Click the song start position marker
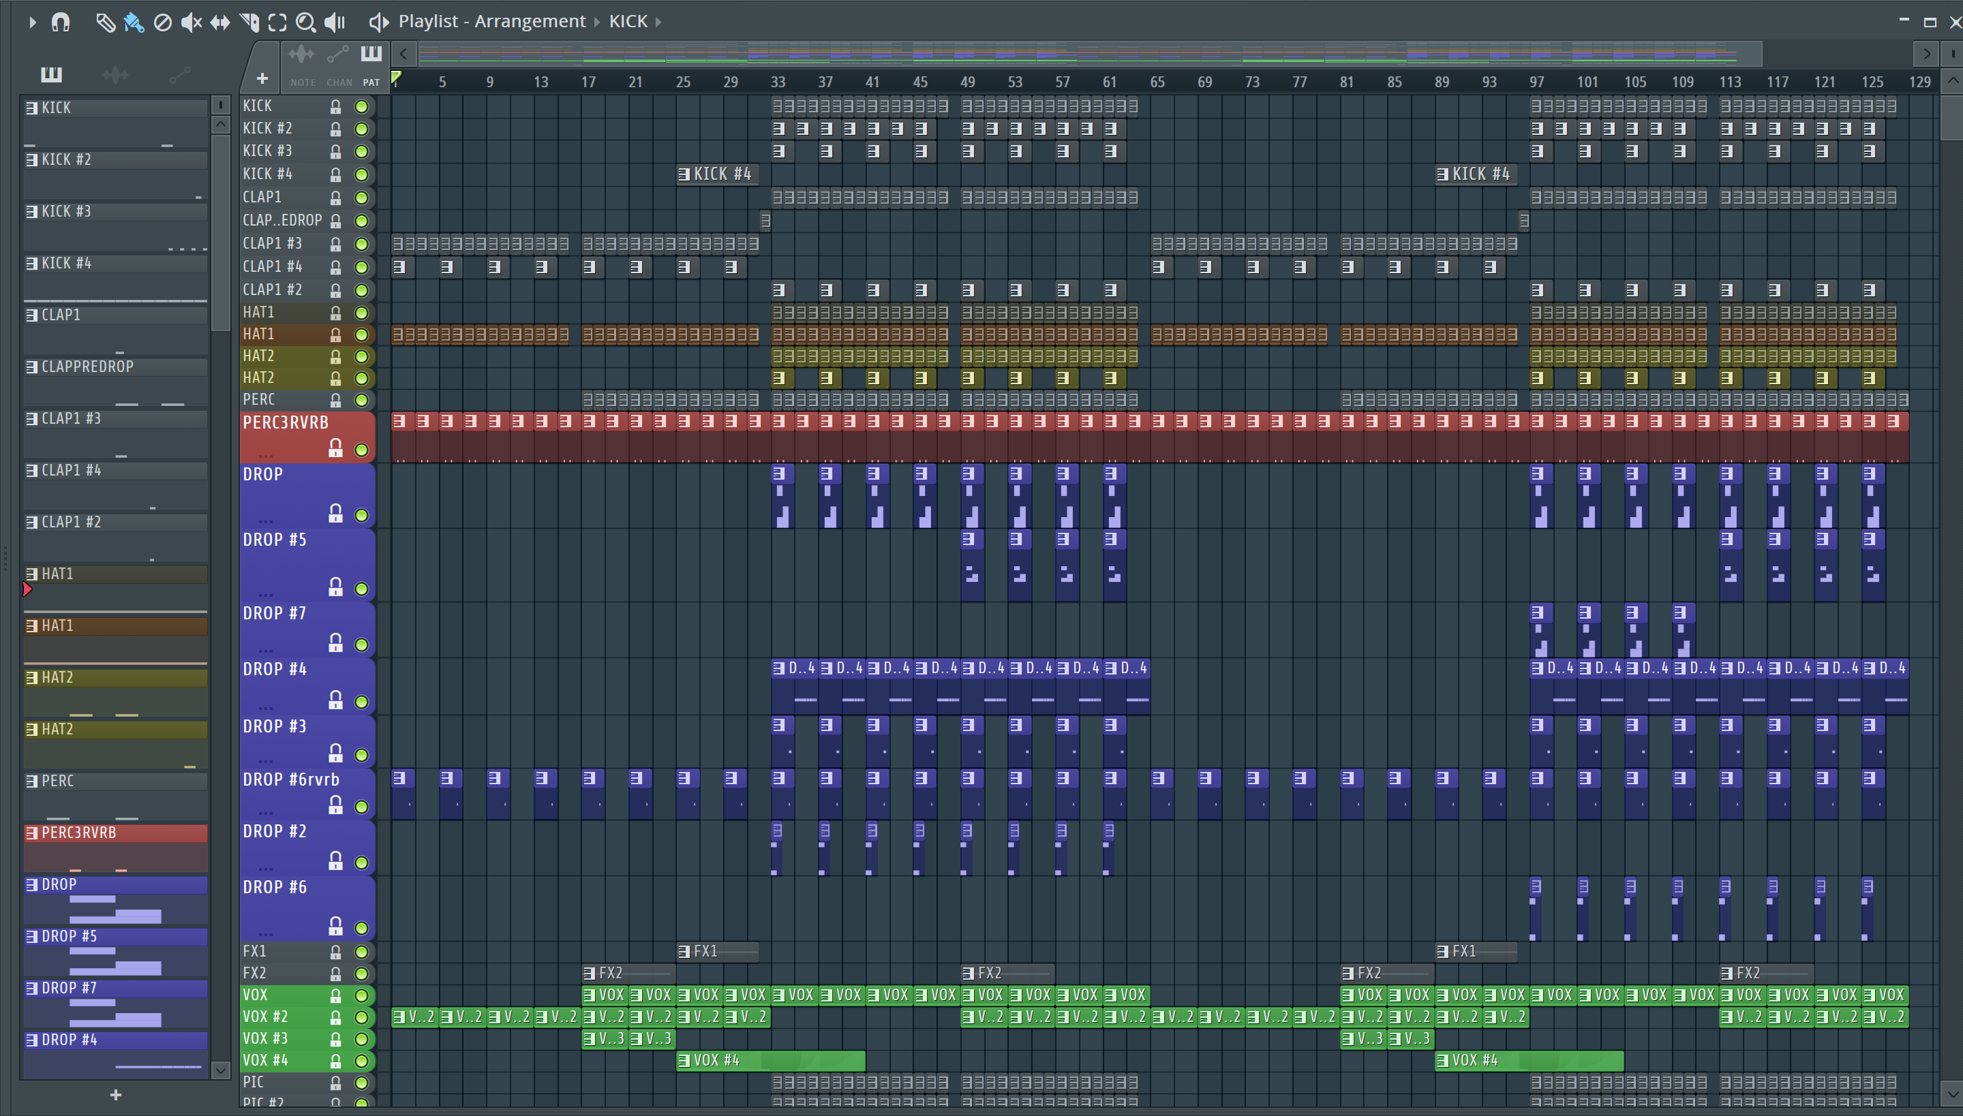This screenshot has width=1963, height=1116. click(x=395, y=76)
